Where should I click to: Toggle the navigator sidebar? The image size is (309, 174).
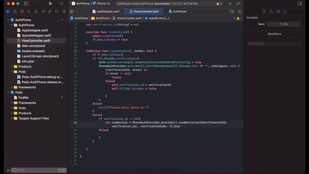(x=26, y=3)
